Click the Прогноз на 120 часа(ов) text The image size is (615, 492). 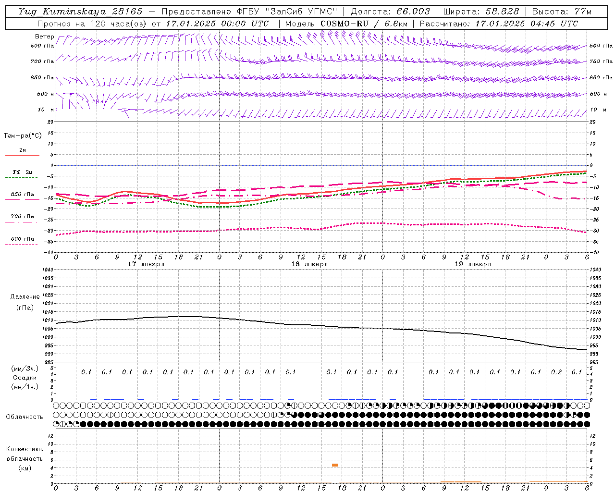tap(92, 24)
